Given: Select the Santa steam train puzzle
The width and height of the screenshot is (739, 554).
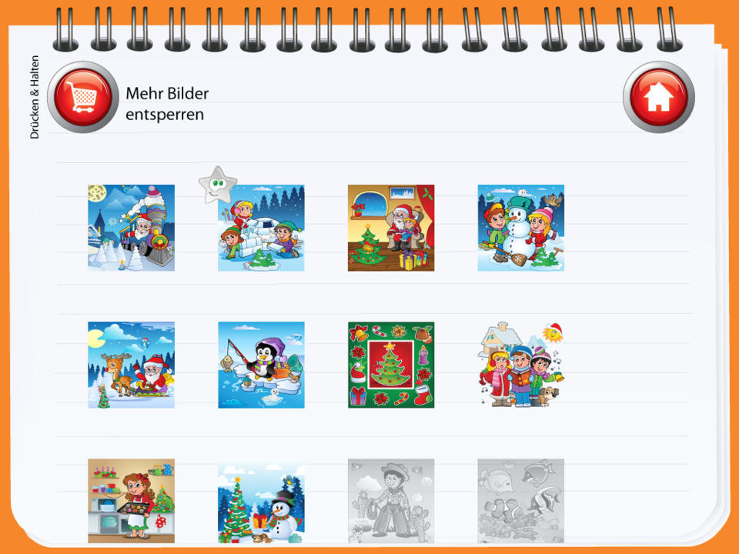Looking at the screenshot, I should click(131, 228).
